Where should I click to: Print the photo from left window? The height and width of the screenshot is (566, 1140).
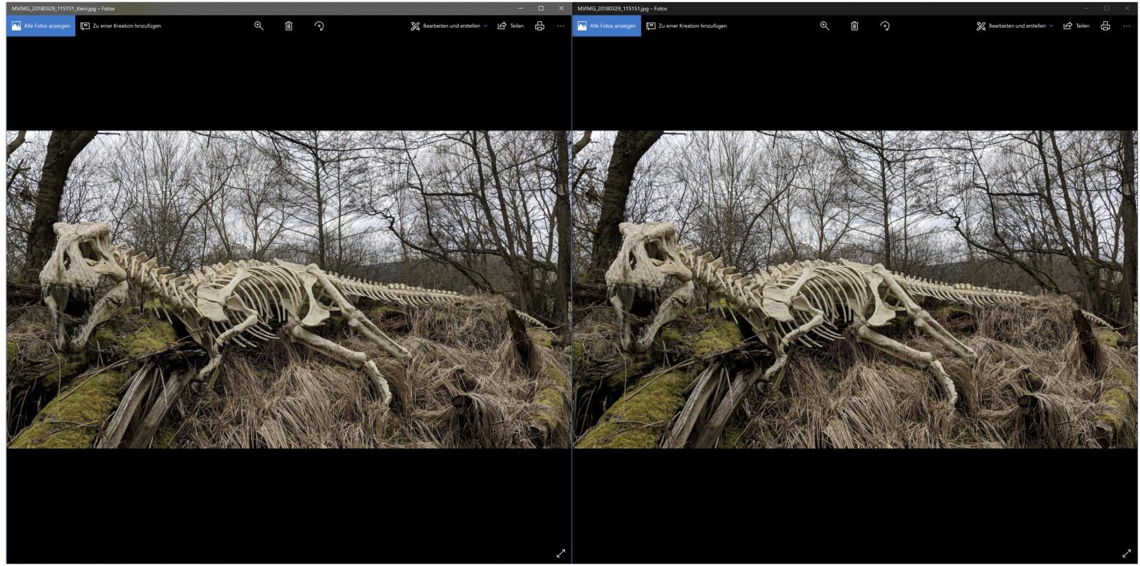click(x=539, y=26)
